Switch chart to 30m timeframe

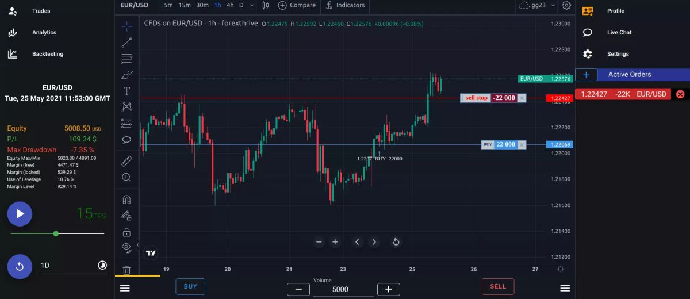pyautogui.click(x=202, y=5)
